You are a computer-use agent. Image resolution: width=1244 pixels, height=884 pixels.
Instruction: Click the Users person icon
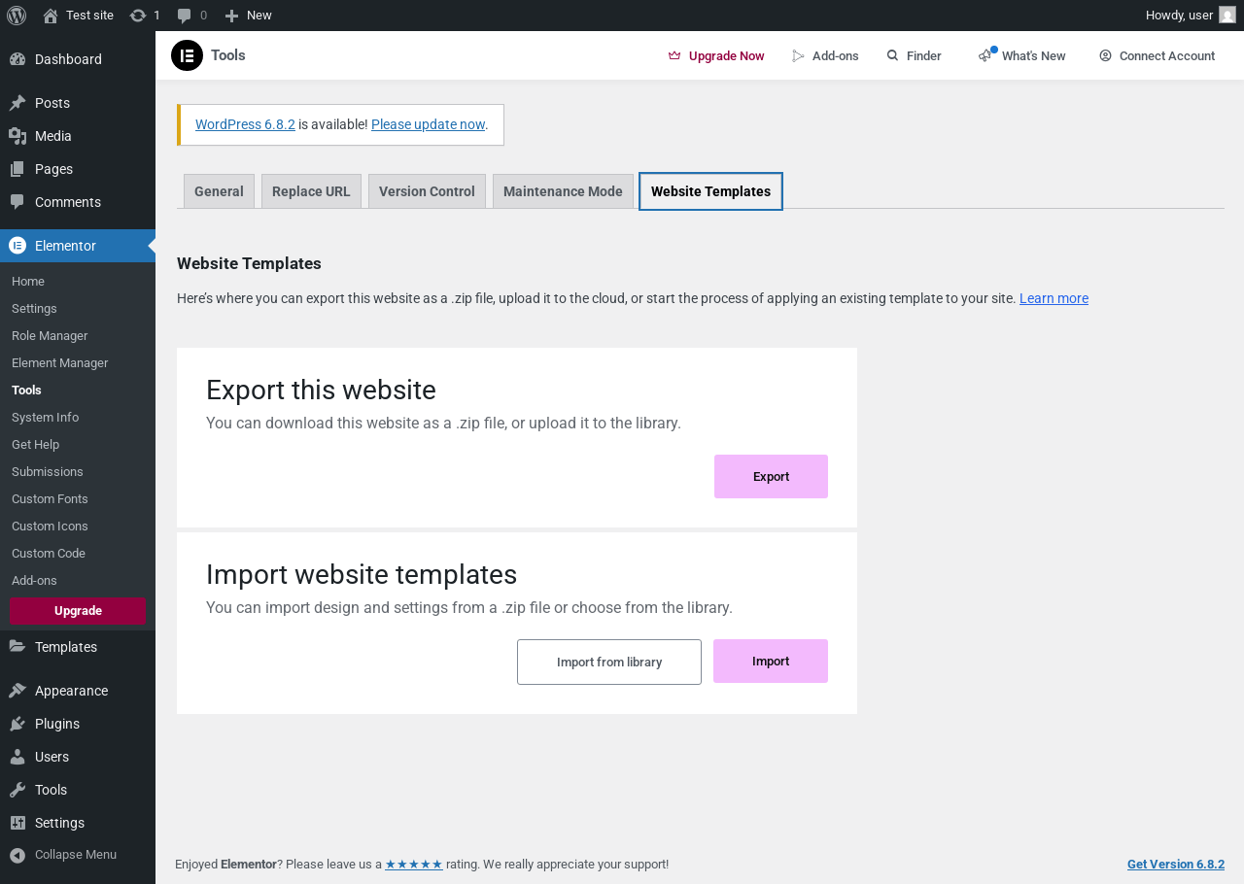tap(17, 757)
